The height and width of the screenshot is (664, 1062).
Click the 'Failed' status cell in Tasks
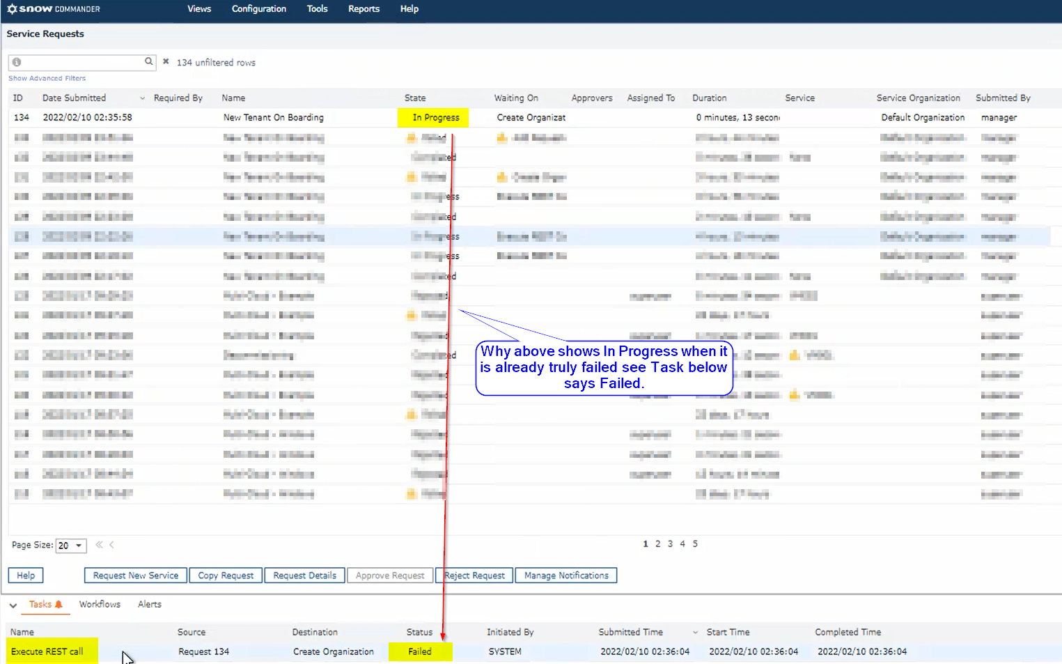click(420, 652)
